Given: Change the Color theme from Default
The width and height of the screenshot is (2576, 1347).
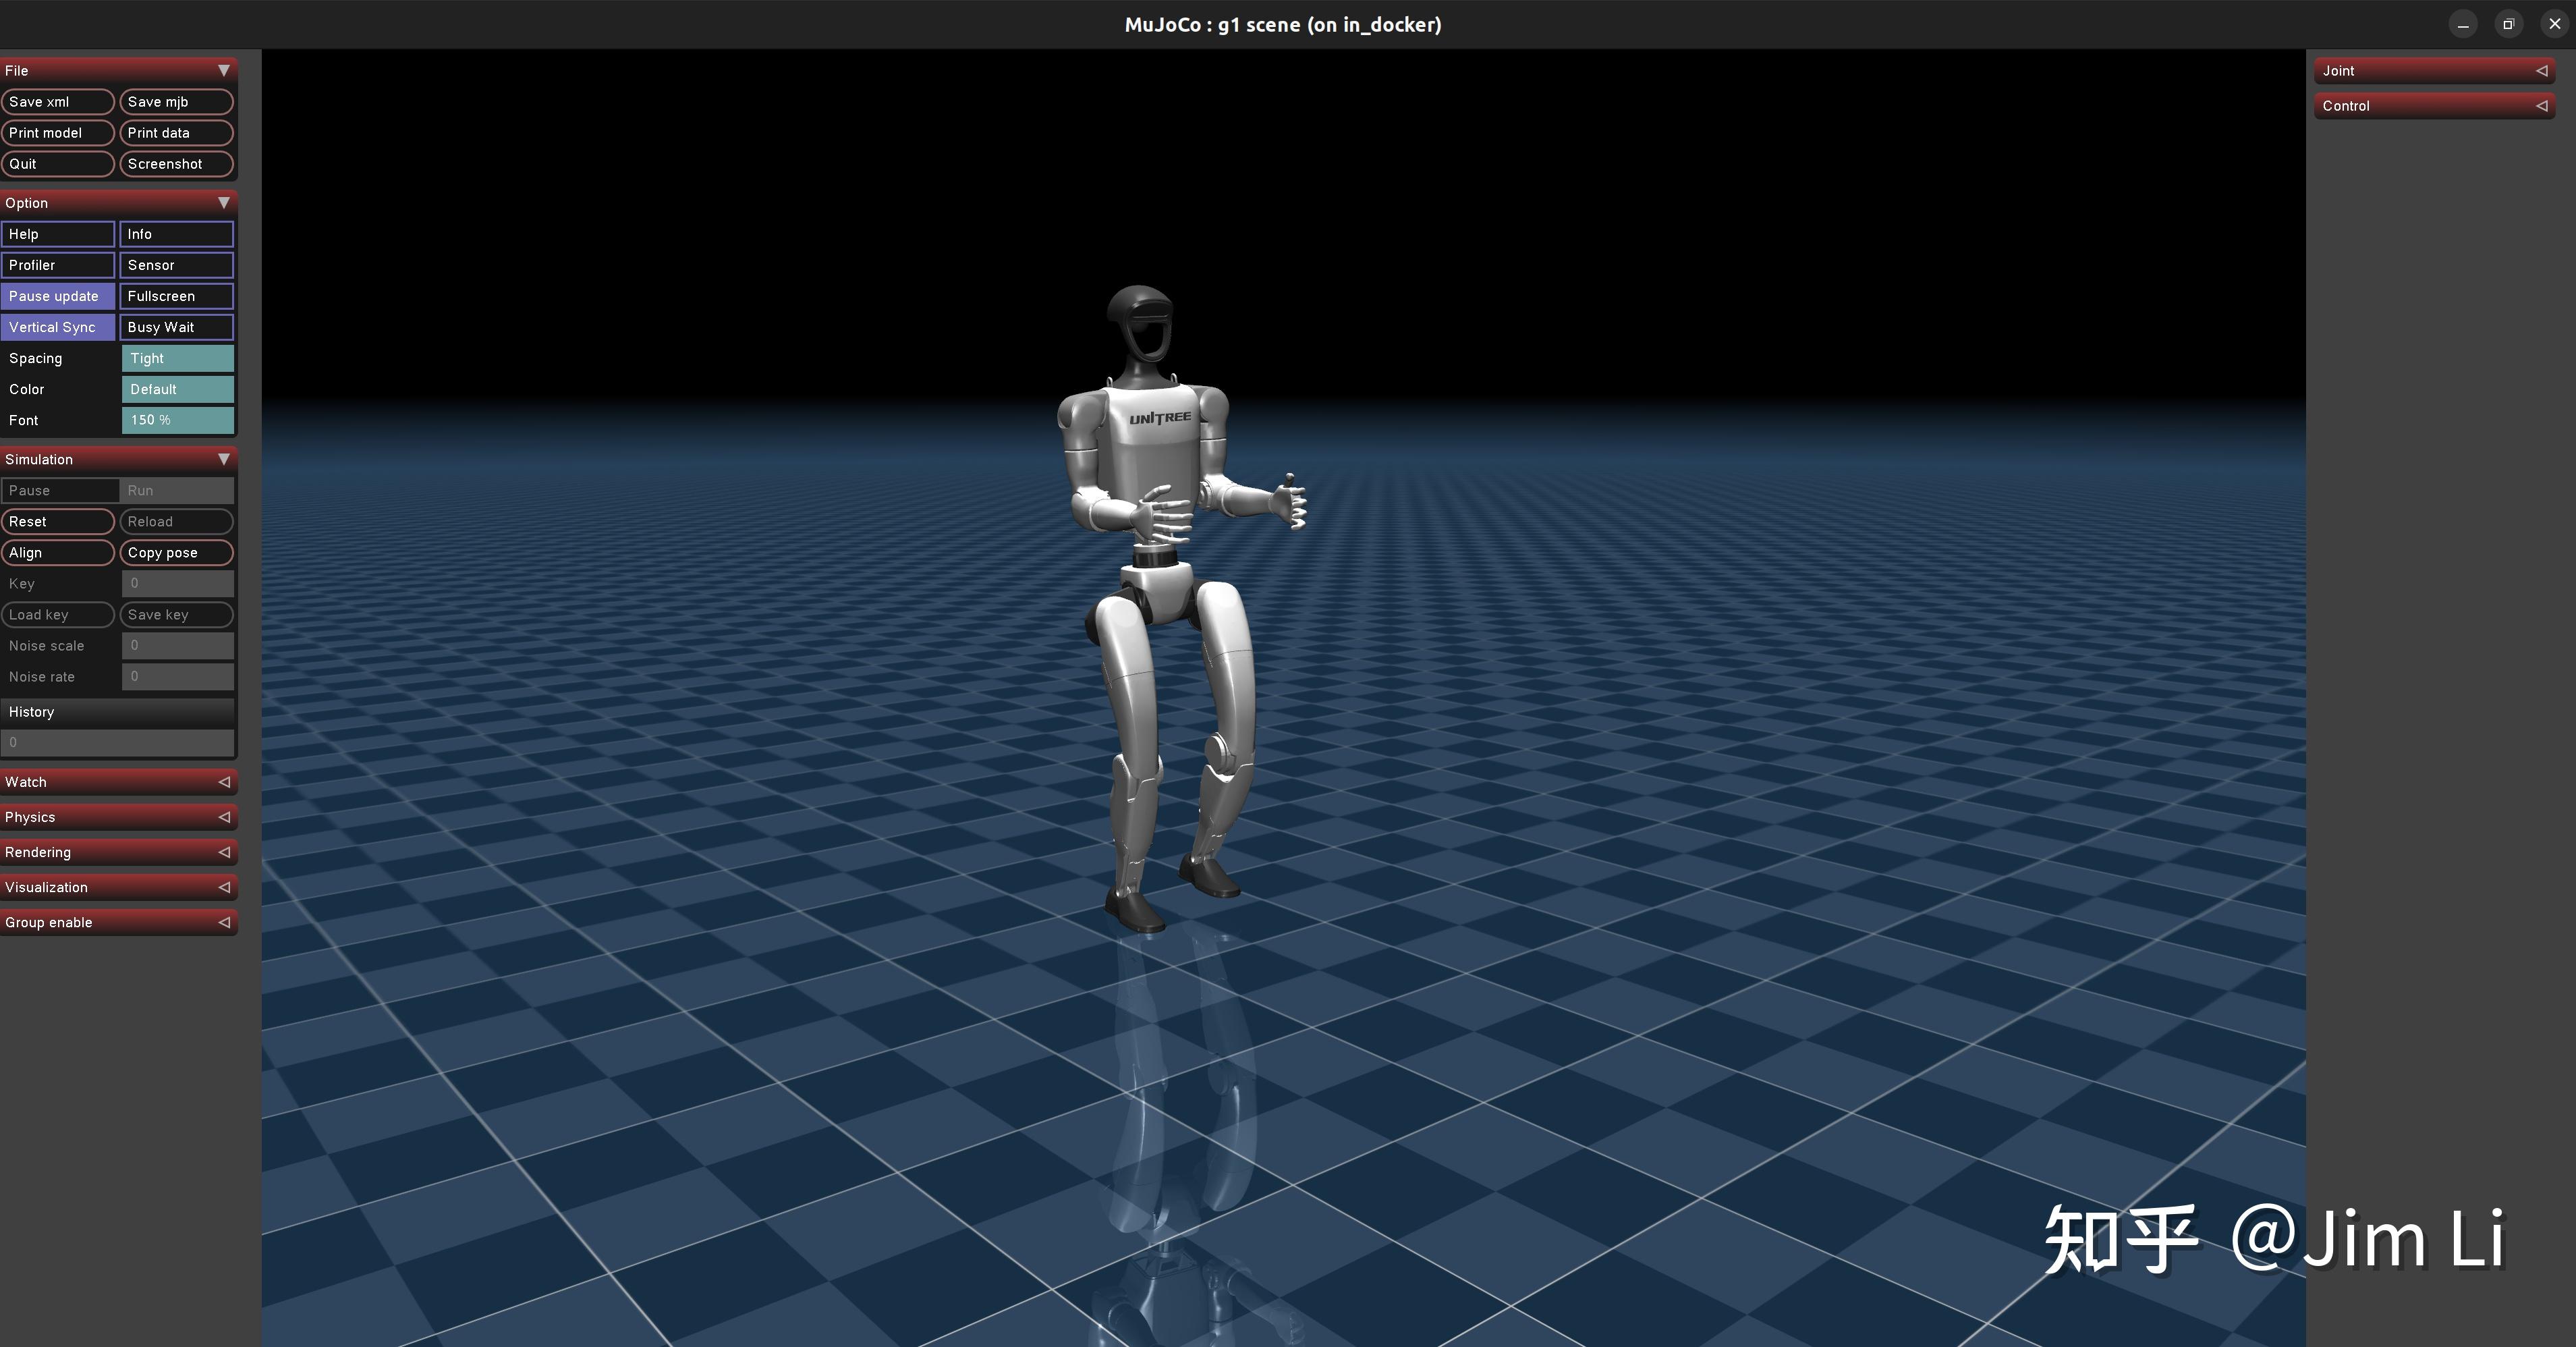Looking at the screenshot, I should (x=177, y=389).
